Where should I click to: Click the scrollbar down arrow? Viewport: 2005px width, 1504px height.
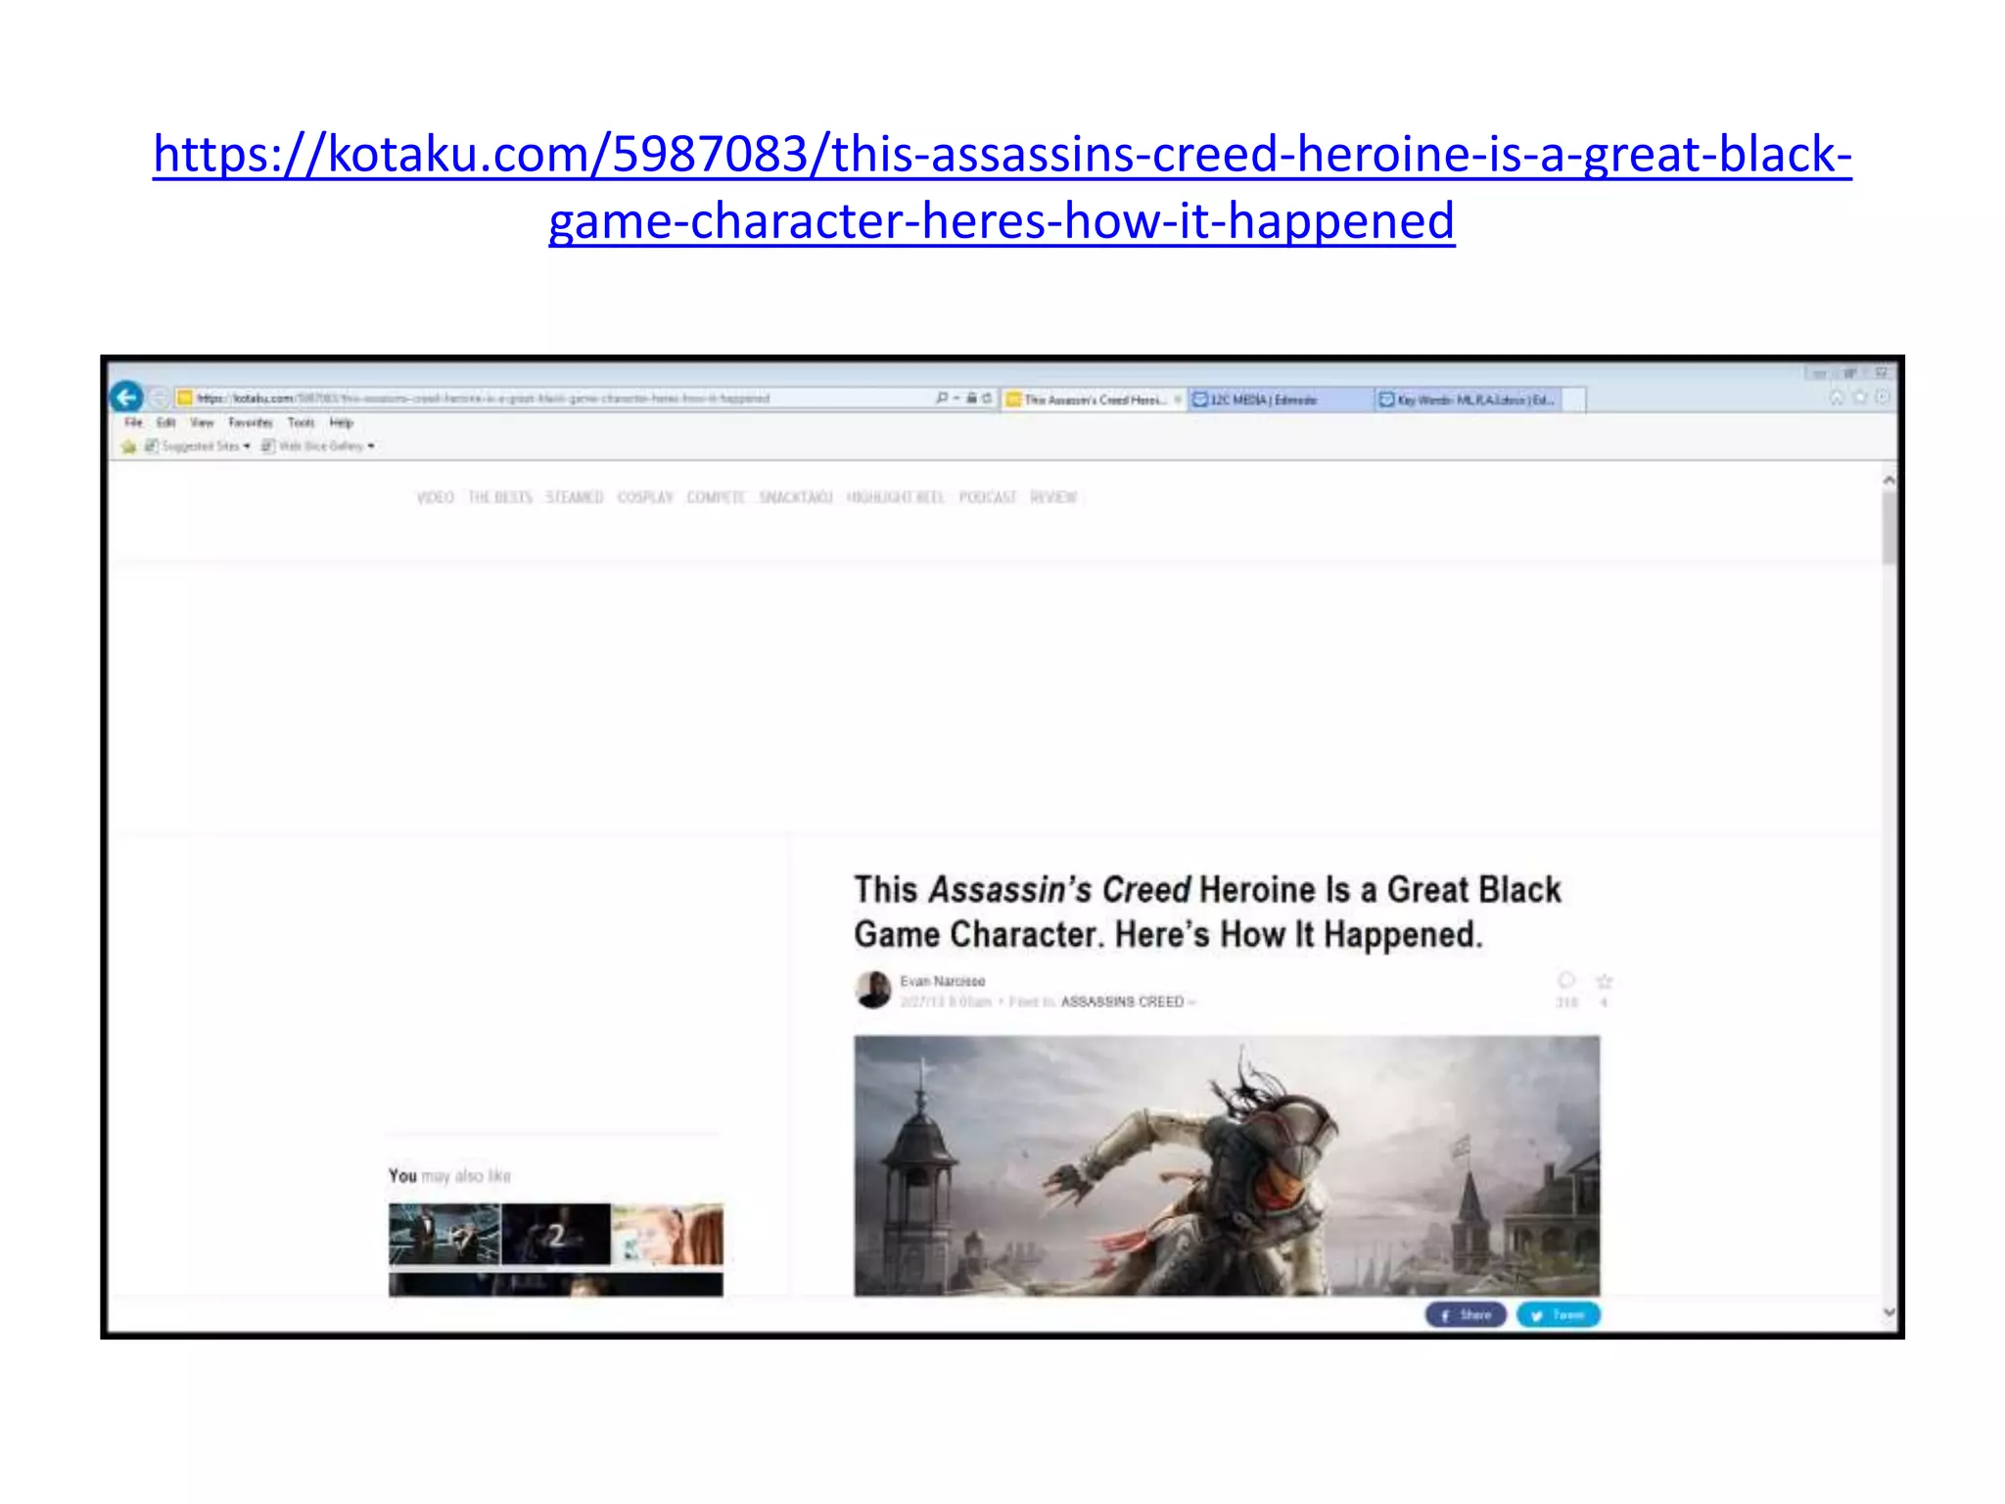tap(1888, 1312)
